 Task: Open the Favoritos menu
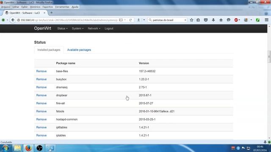pyautogui.click(x=47, y=7)
